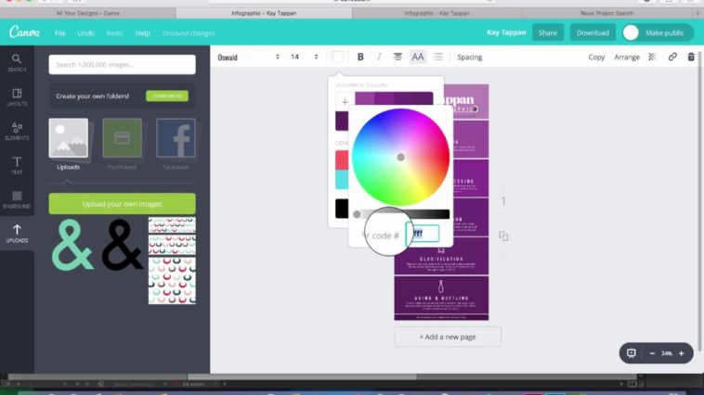
Task: Click the trash delete icon in toolbar
Action: (x=691, y=57)
